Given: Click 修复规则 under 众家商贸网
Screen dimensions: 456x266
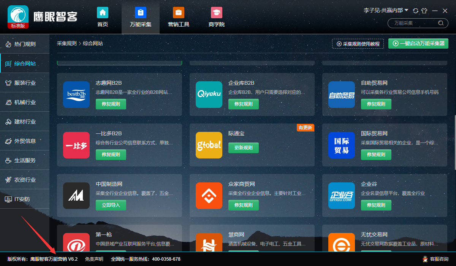Looking at the screenshot, I should [244, 205].
